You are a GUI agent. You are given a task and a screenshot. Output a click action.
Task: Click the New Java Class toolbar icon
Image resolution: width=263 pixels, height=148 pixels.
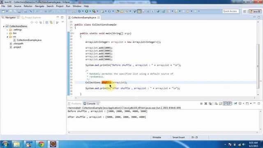(109, 12)
